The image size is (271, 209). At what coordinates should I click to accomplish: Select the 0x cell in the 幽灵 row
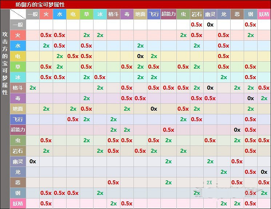(x=33, y=161)
